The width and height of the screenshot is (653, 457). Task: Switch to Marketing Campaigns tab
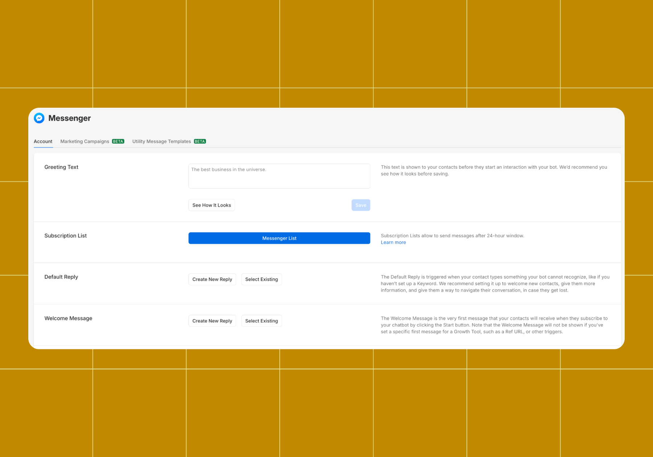(85, 141)
